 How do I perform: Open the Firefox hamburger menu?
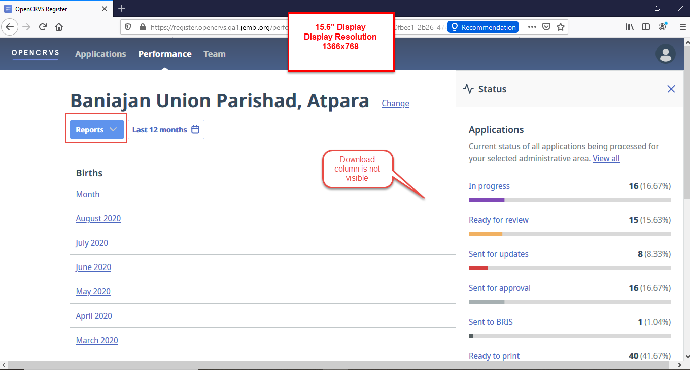[x=682, y=27]
